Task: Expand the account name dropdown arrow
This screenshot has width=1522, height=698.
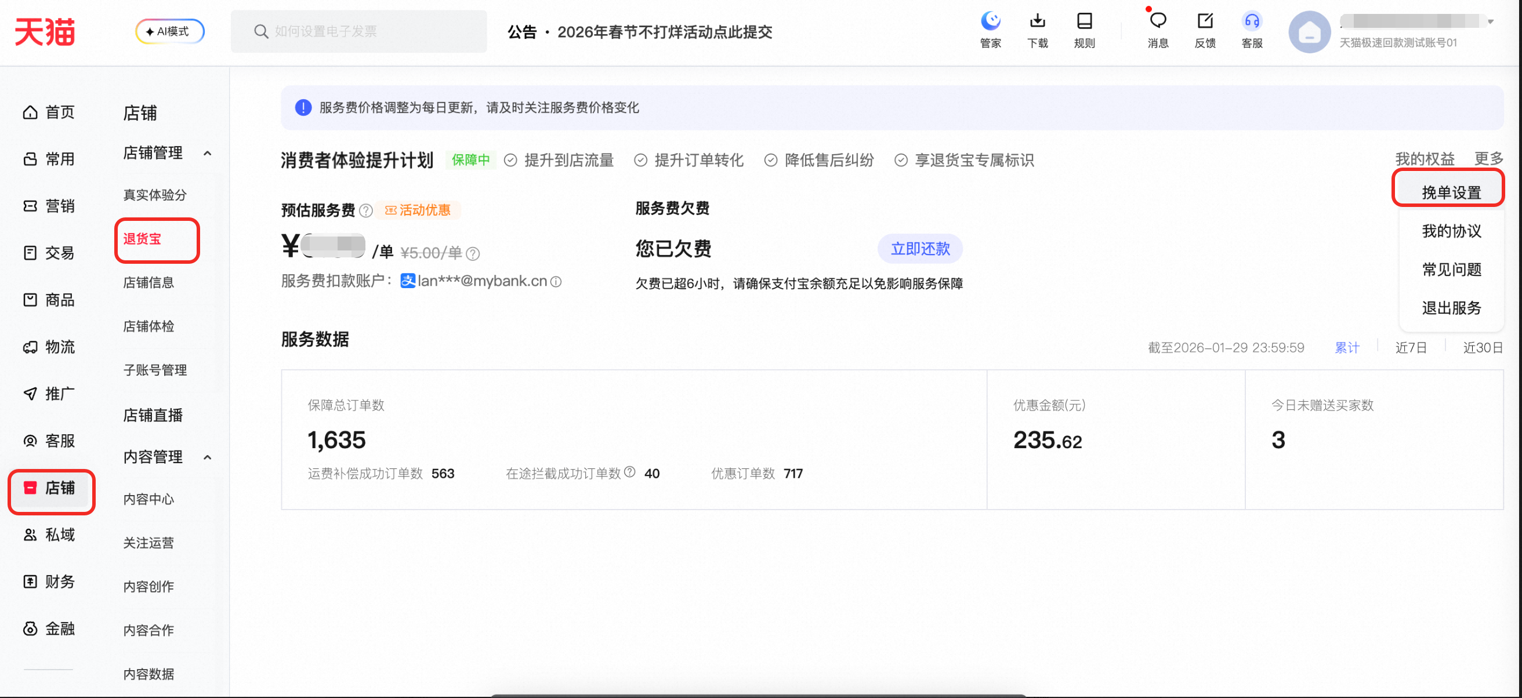Action: [1491, 22]
